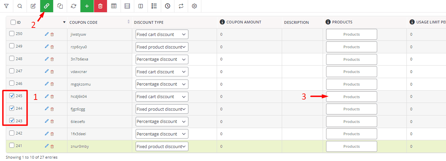The image size is (446, 161).
Task: Toggle the select-all checkbox beside ID
Action: click(13, 22)
